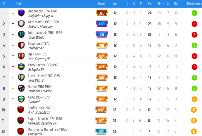Open manager Alejandro Maygua's profile
This screenshot has width=202, height=136.
pos(41,16)
